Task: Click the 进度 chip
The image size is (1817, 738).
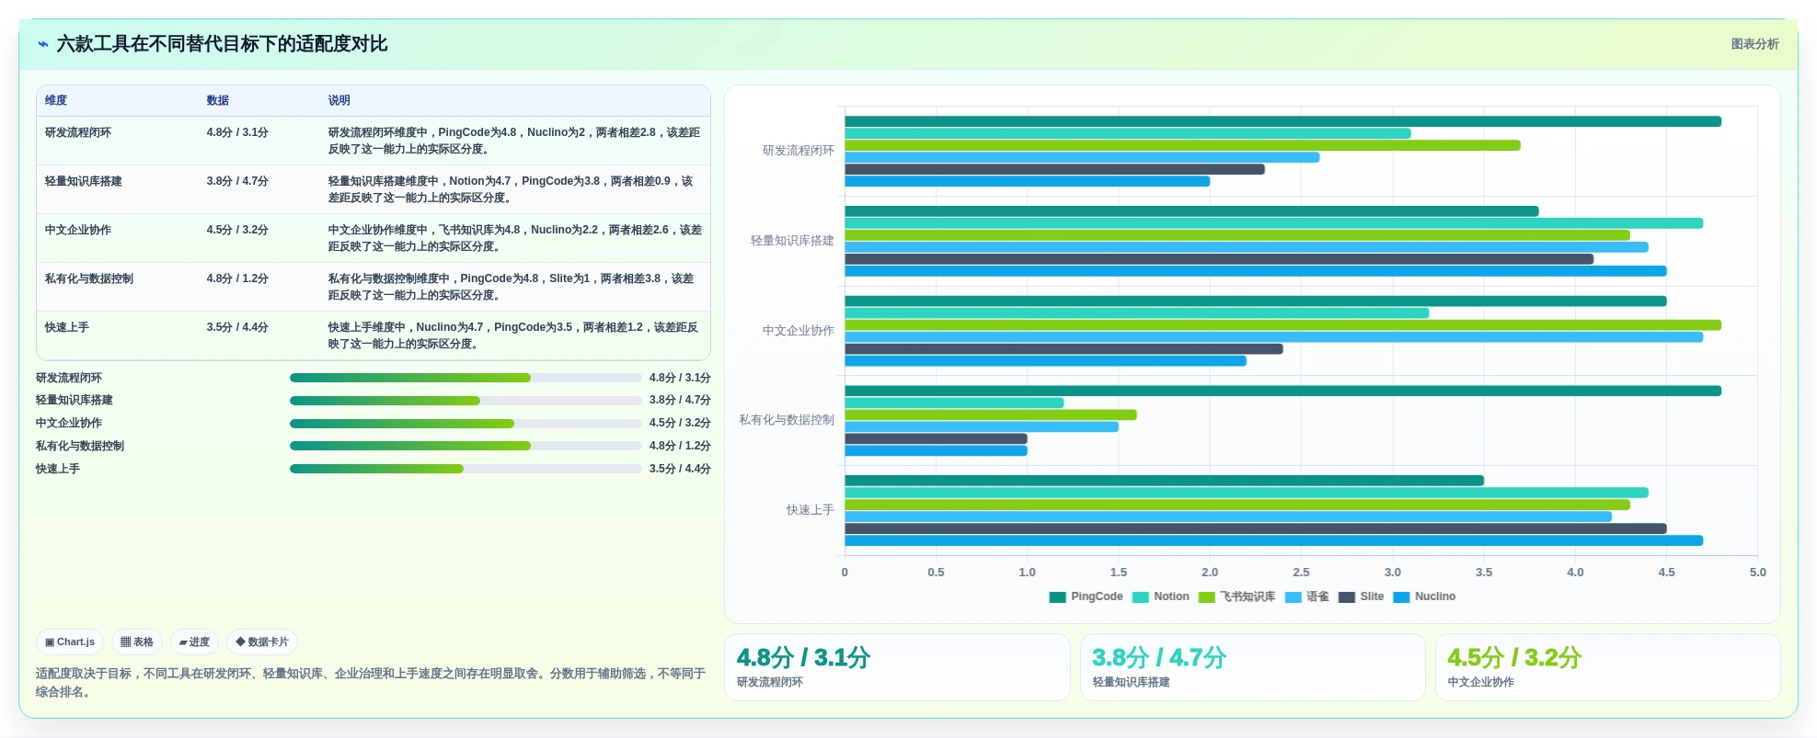Action: (x=194, y=642)
